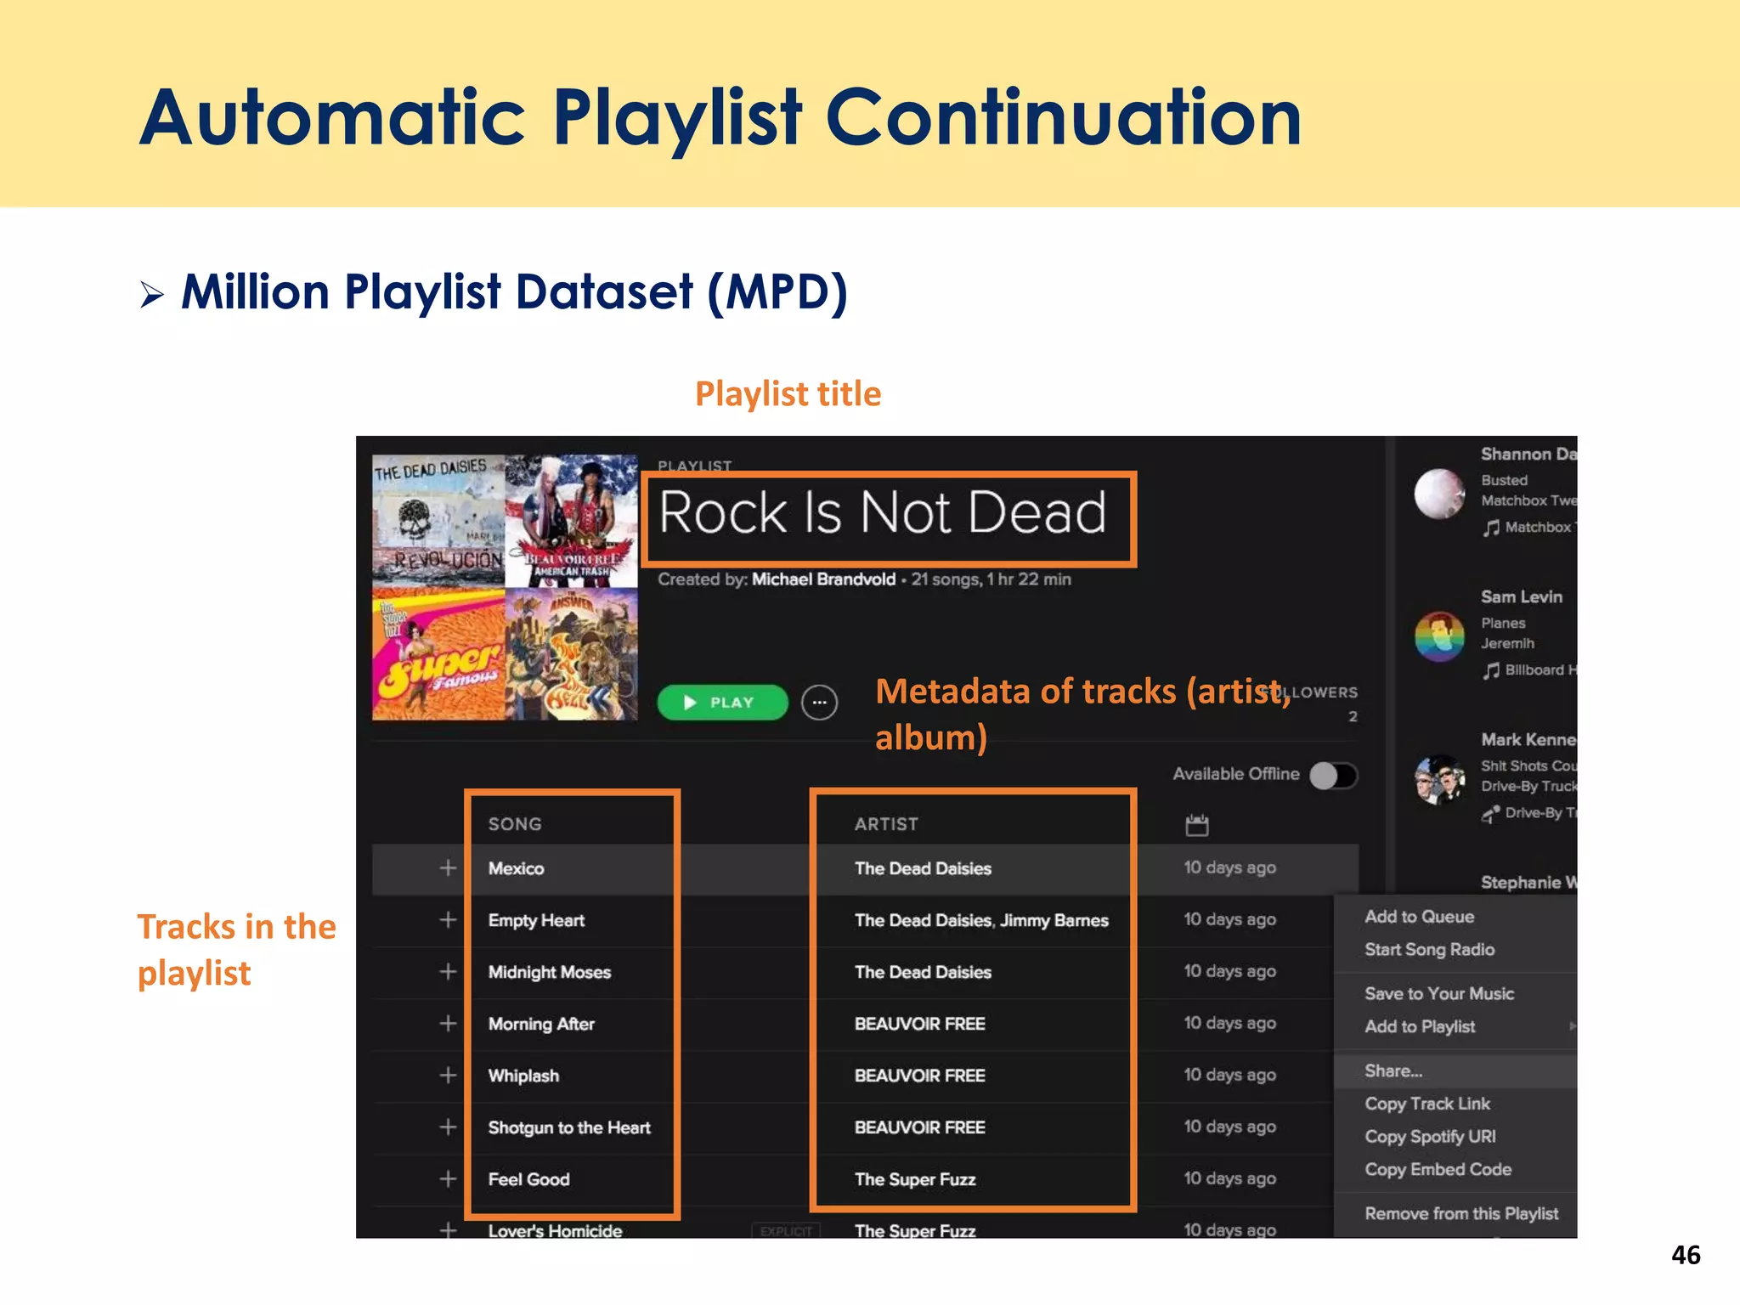Click music note icon beside Matchbox playlist

click(x=1491, y=528)
